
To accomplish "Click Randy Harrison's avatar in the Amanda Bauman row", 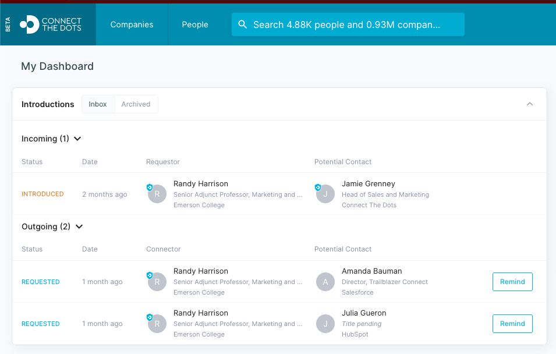I will coord(157,282).
